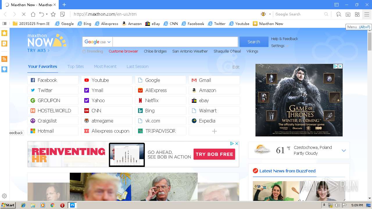Open page Settings link
The image size is (372, 209).
pyautogui.click(x=278, y=46)
